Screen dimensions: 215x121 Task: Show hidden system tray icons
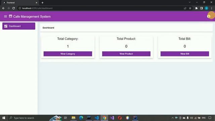[172, 118]
